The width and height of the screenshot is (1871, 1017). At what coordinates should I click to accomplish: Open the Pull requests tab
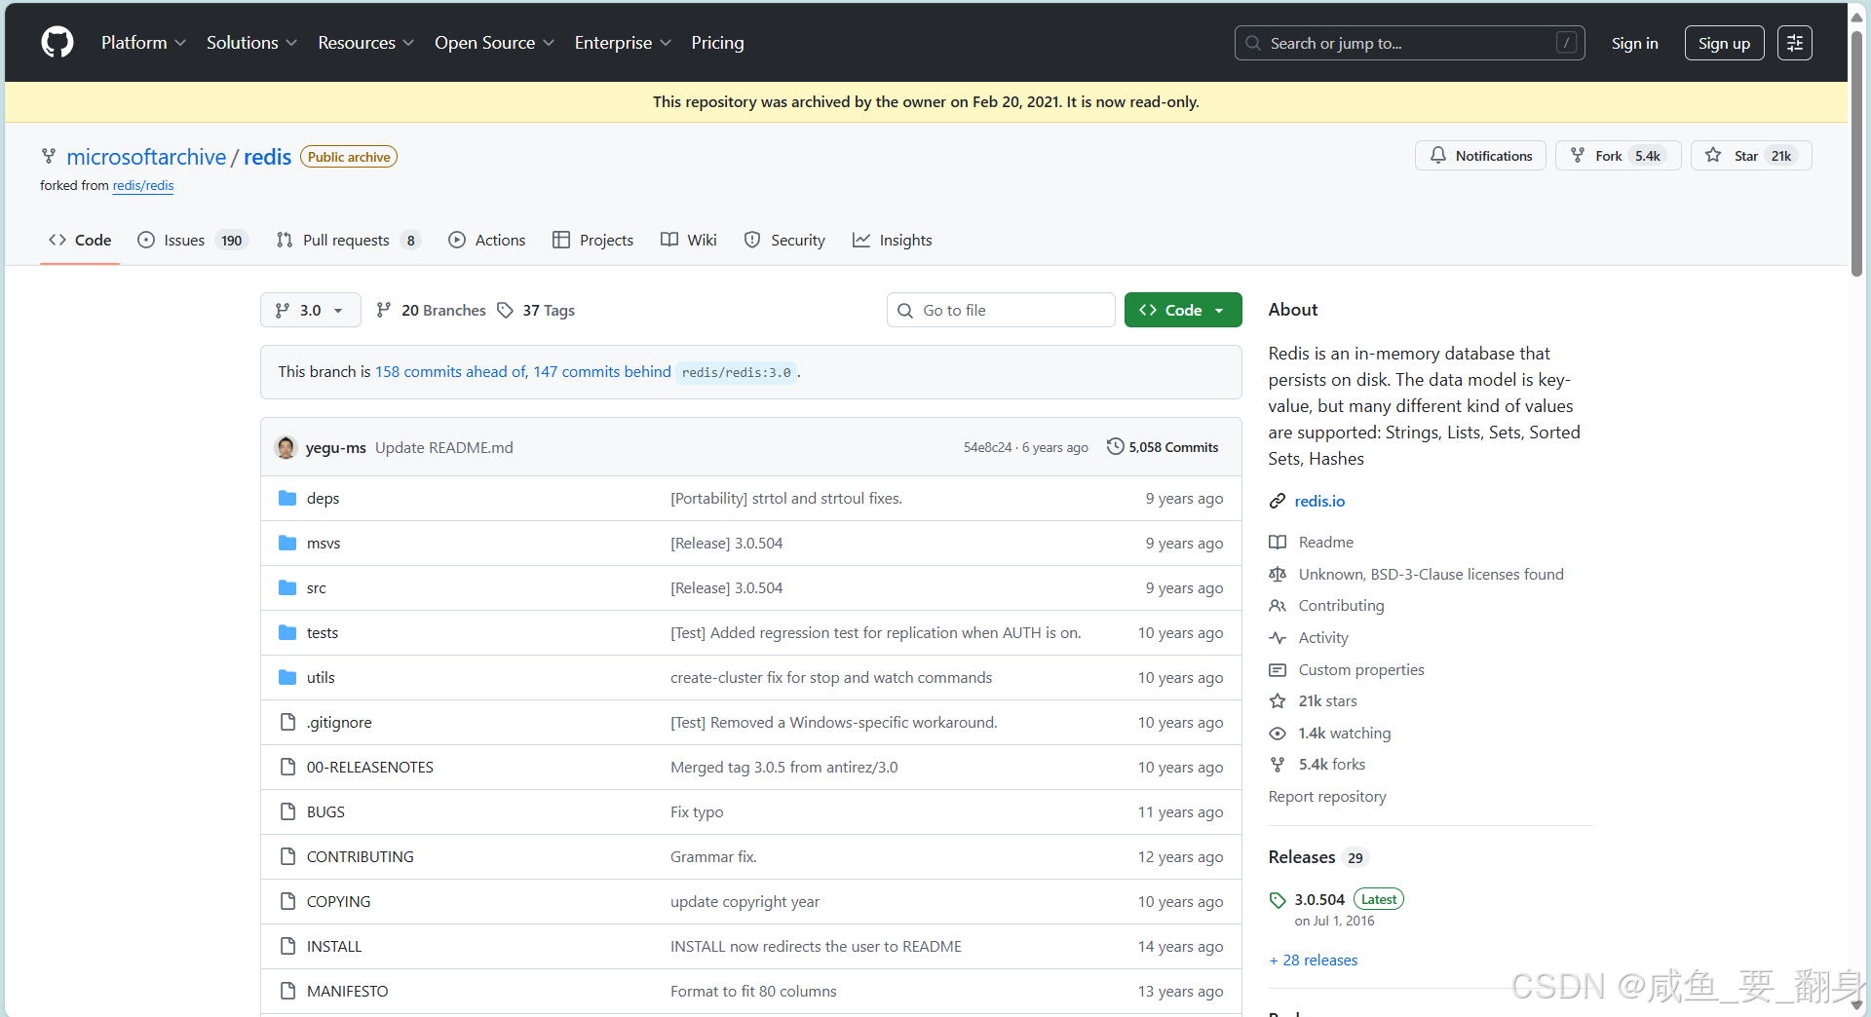pyautogui.click(x=348, y=240)
